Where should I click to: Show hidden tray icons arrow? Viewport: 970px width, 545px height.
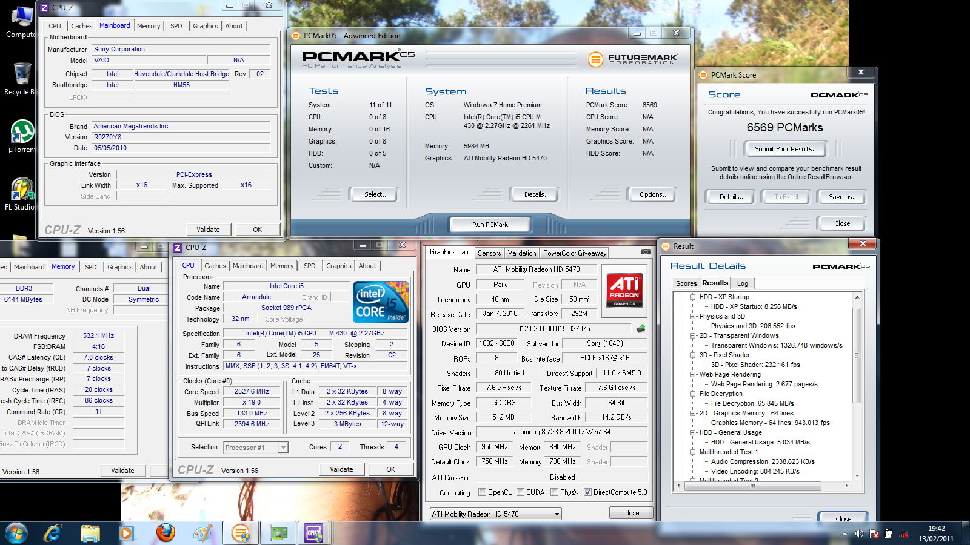coord(845,533)
